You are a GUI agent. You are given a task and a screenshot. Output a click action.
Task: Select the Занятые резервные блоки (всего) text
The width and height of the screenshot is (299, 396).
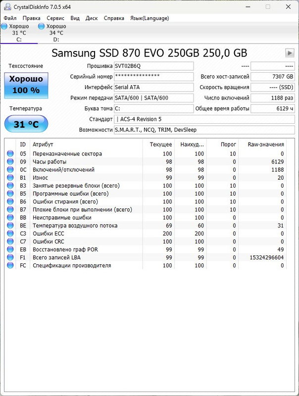[x=76, y=186]
